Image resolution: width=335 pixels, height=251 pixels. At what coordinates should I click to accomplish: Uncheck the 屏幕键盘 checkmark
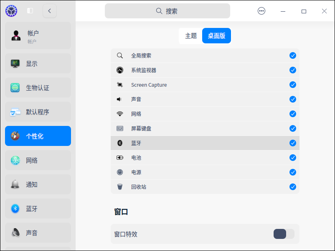[293, 128]
